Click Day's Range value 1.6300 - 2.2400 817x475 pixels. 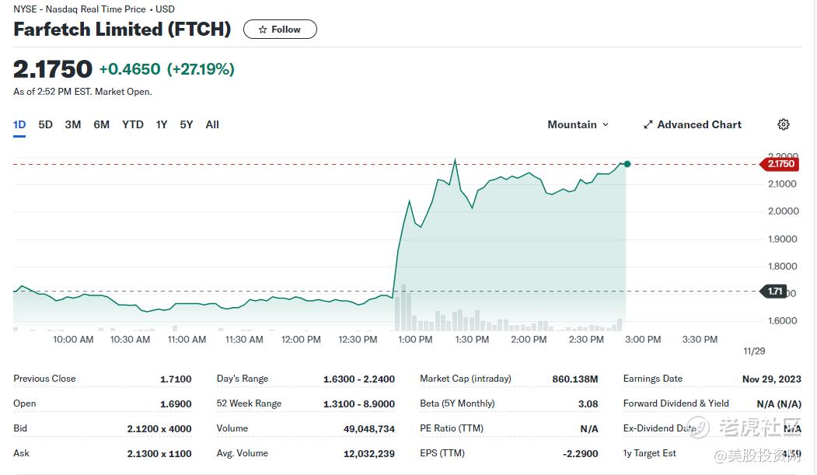pyautogui.click(x=359, y=379)
